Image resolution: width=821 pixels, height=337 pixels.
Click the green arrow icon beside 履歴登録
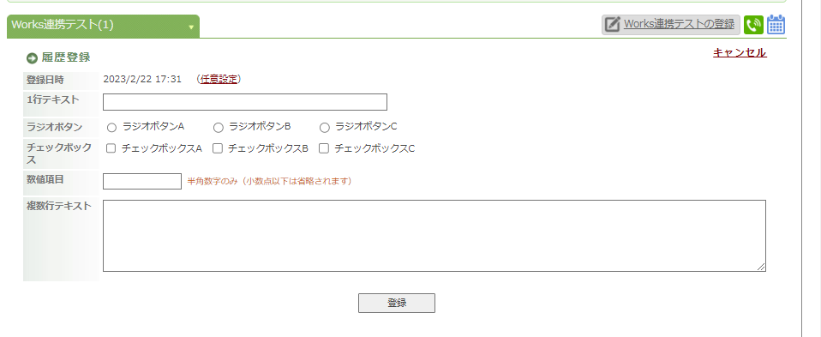pos(32,57)
